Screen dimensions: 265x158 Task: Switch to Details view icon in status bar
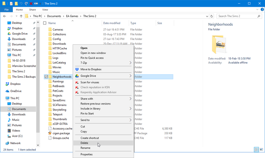pos(256,149)
